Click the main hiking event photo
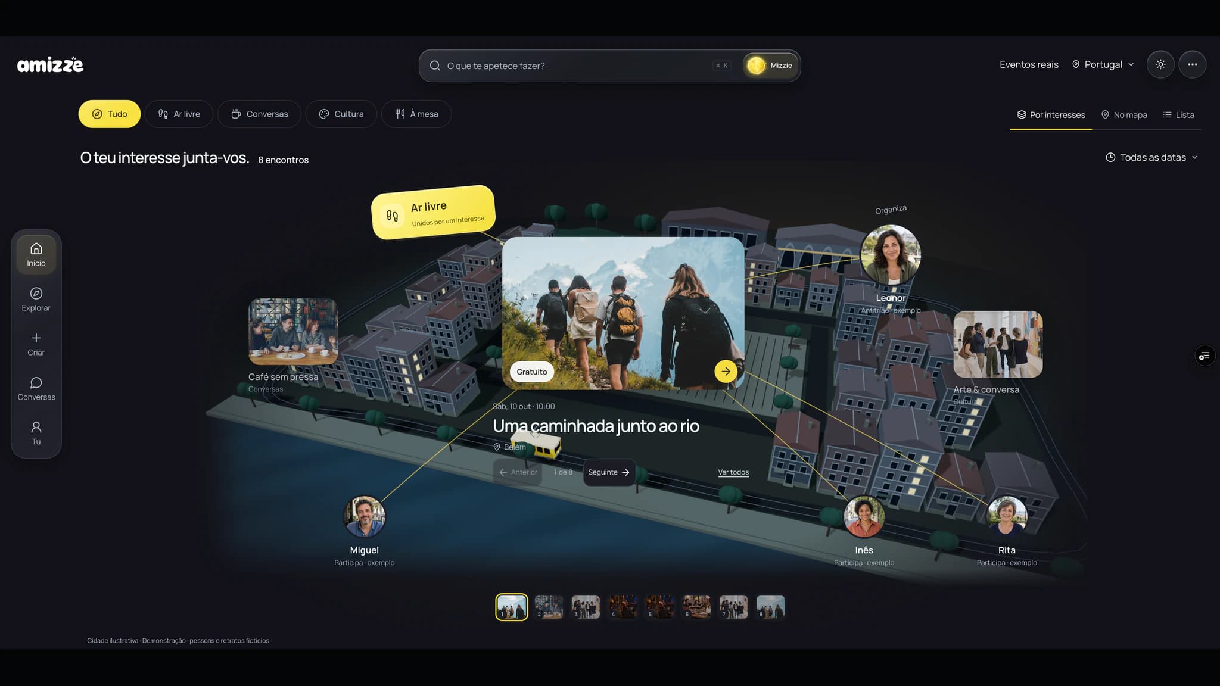1220x686 pixels. [623, 313]
